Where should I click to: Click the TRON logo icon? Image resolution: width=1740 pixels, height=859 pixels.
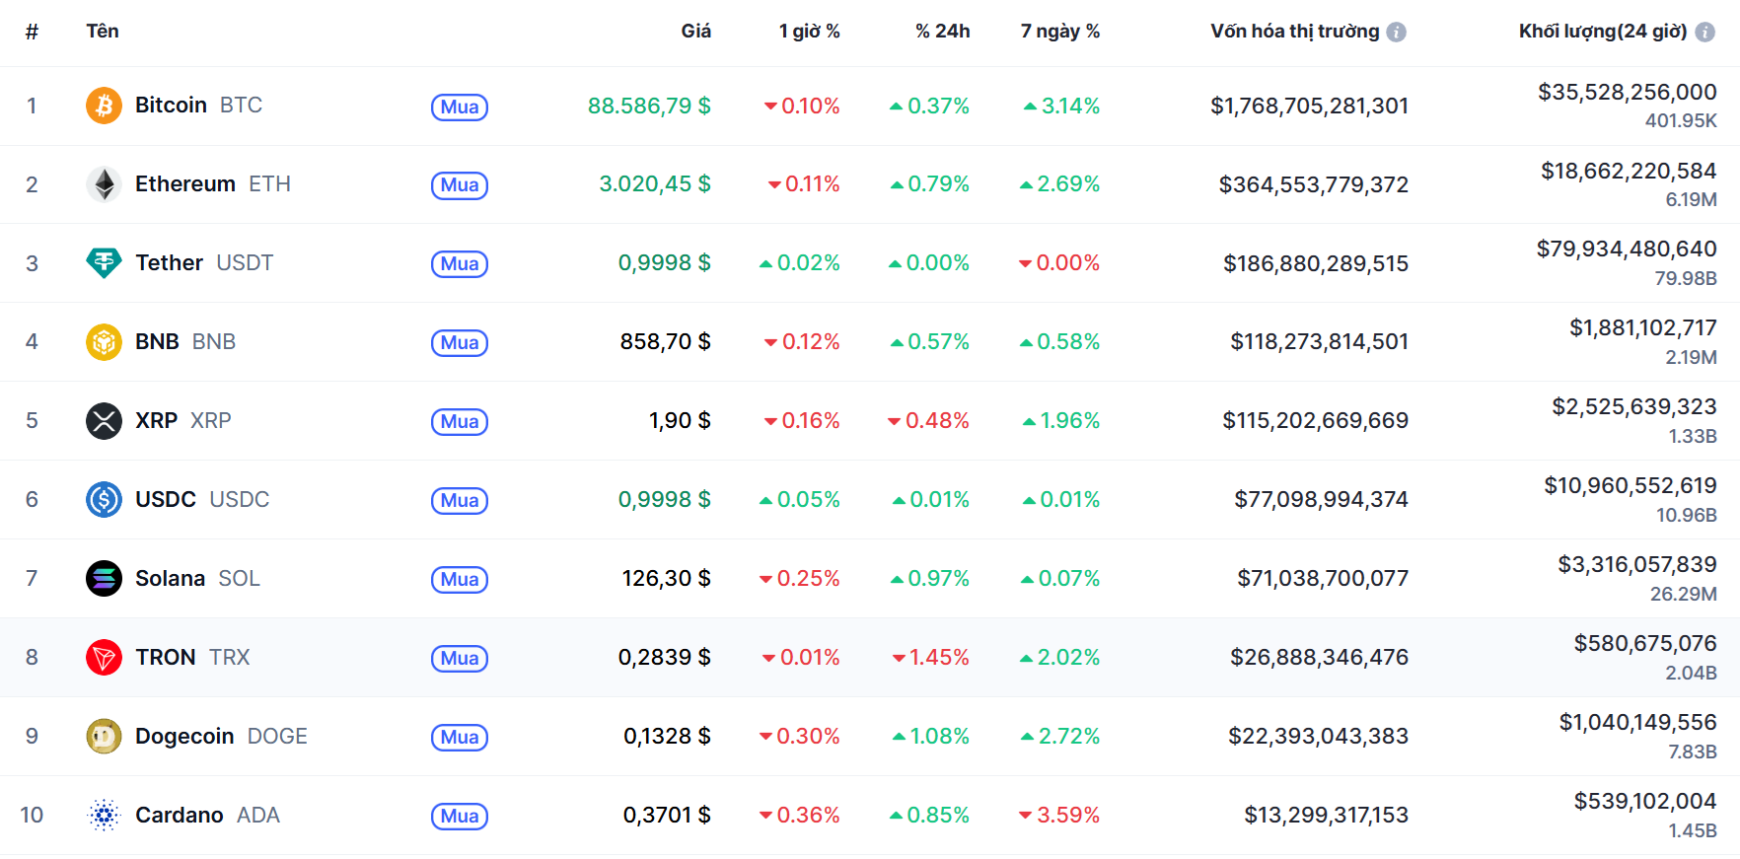pos(104,658)
